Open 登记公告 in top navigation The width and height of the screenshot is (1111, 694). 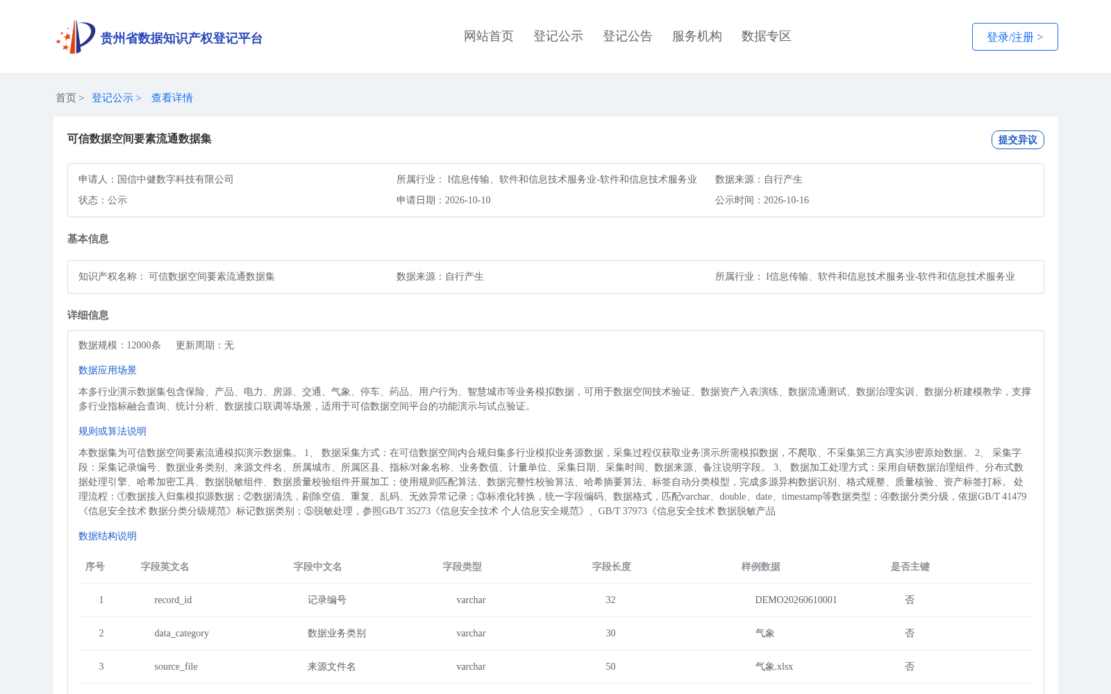628,36
